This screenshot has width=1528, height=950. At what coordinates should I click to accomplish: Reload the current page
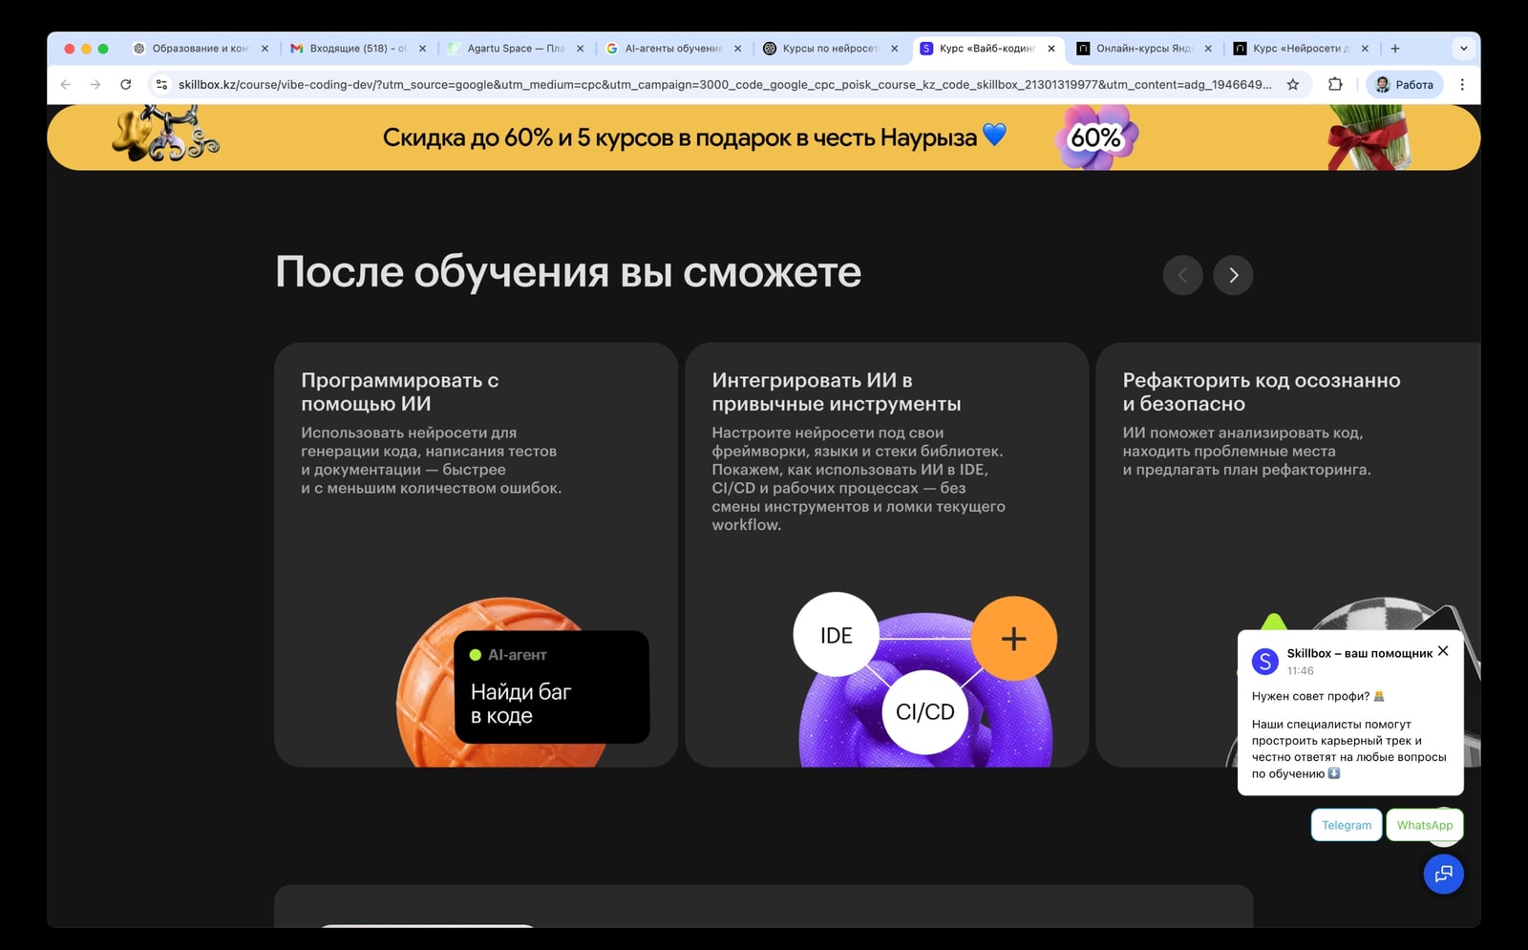125,85
